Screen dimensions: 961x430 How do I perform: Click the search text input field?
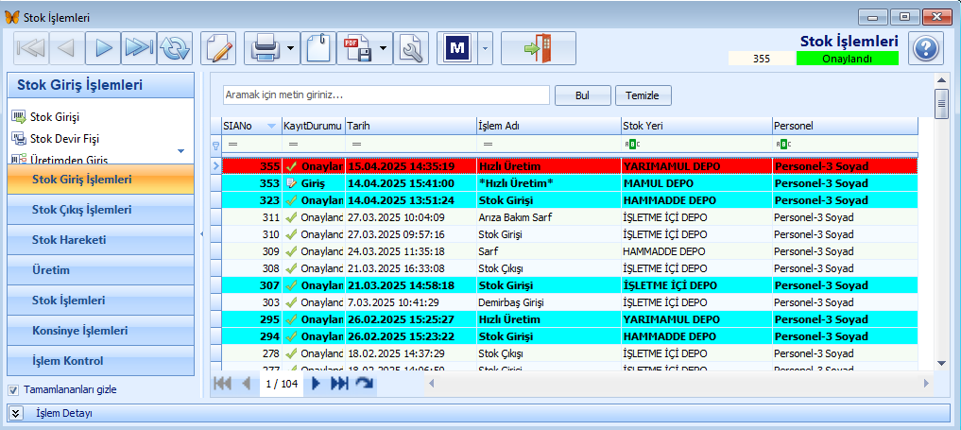point(386,95)
